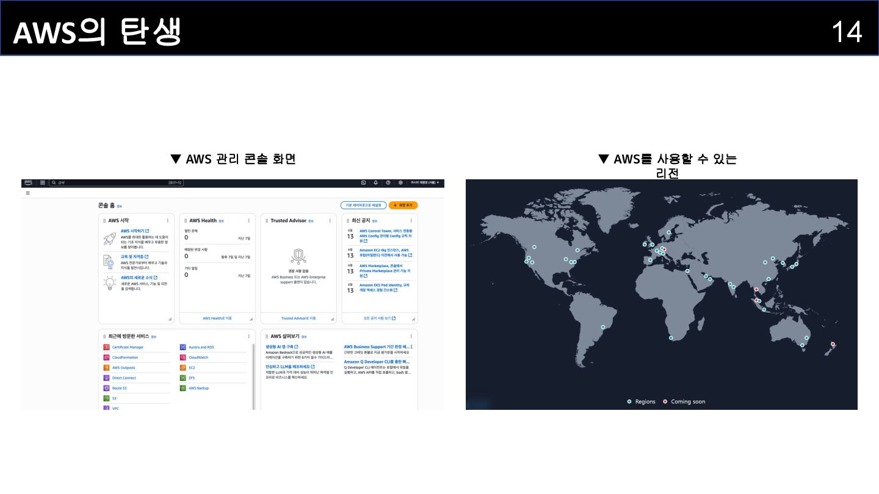Click the S3 service icon
Screen dimensions: 879x494
[106, 398]
